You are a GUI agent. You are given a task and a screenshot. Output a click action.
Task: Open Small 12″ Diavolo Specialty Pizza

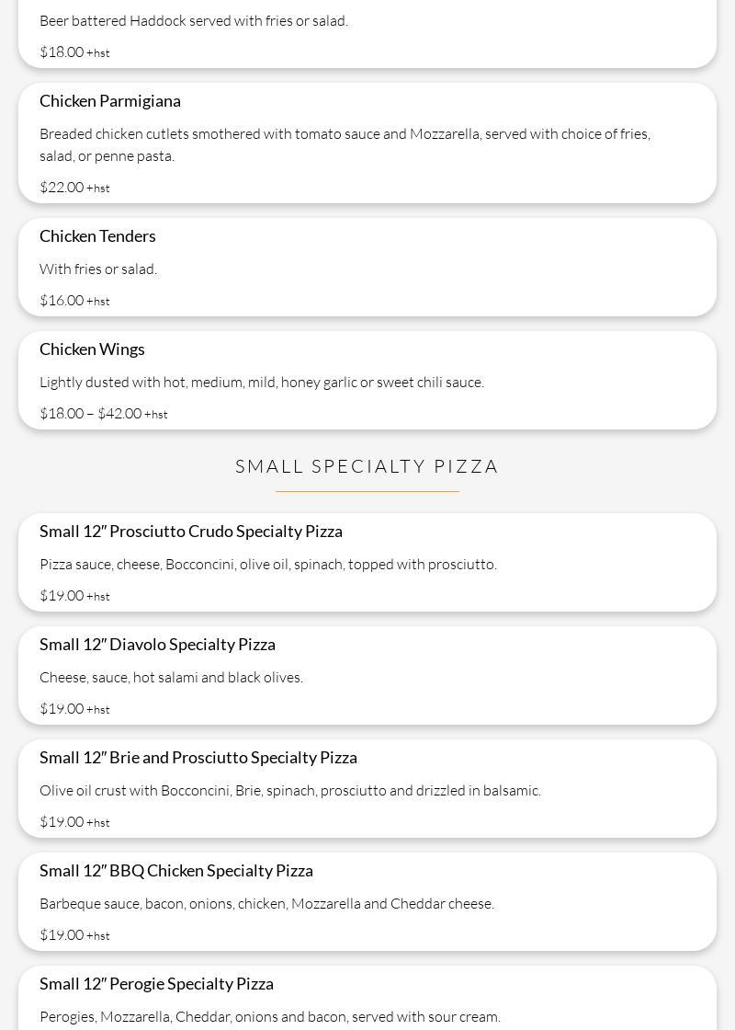pos(157,645)
